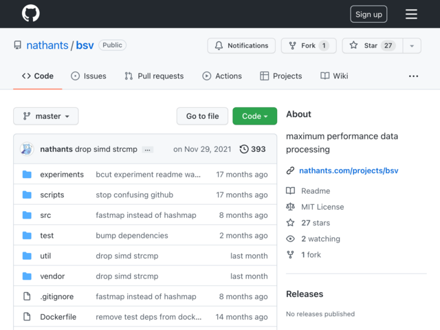Click the link icon beside project URL
This screenshot has width=440, height=330.
tap(291, 170)
